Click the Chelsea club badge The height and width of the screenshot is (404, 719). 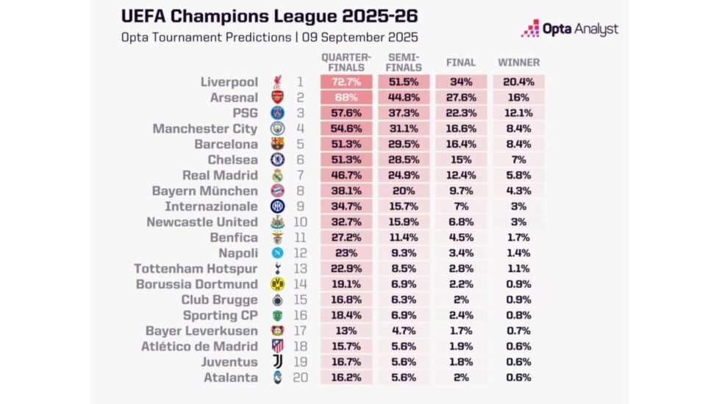277,159
